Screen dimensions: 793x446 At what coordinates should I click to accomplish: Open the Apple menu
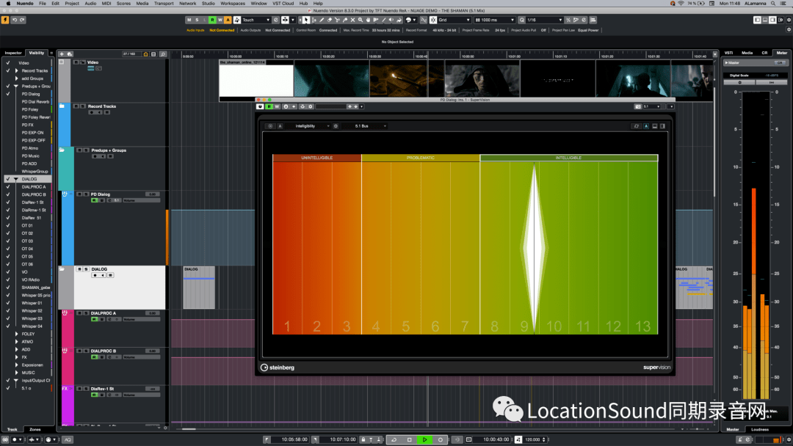(8, 4)
